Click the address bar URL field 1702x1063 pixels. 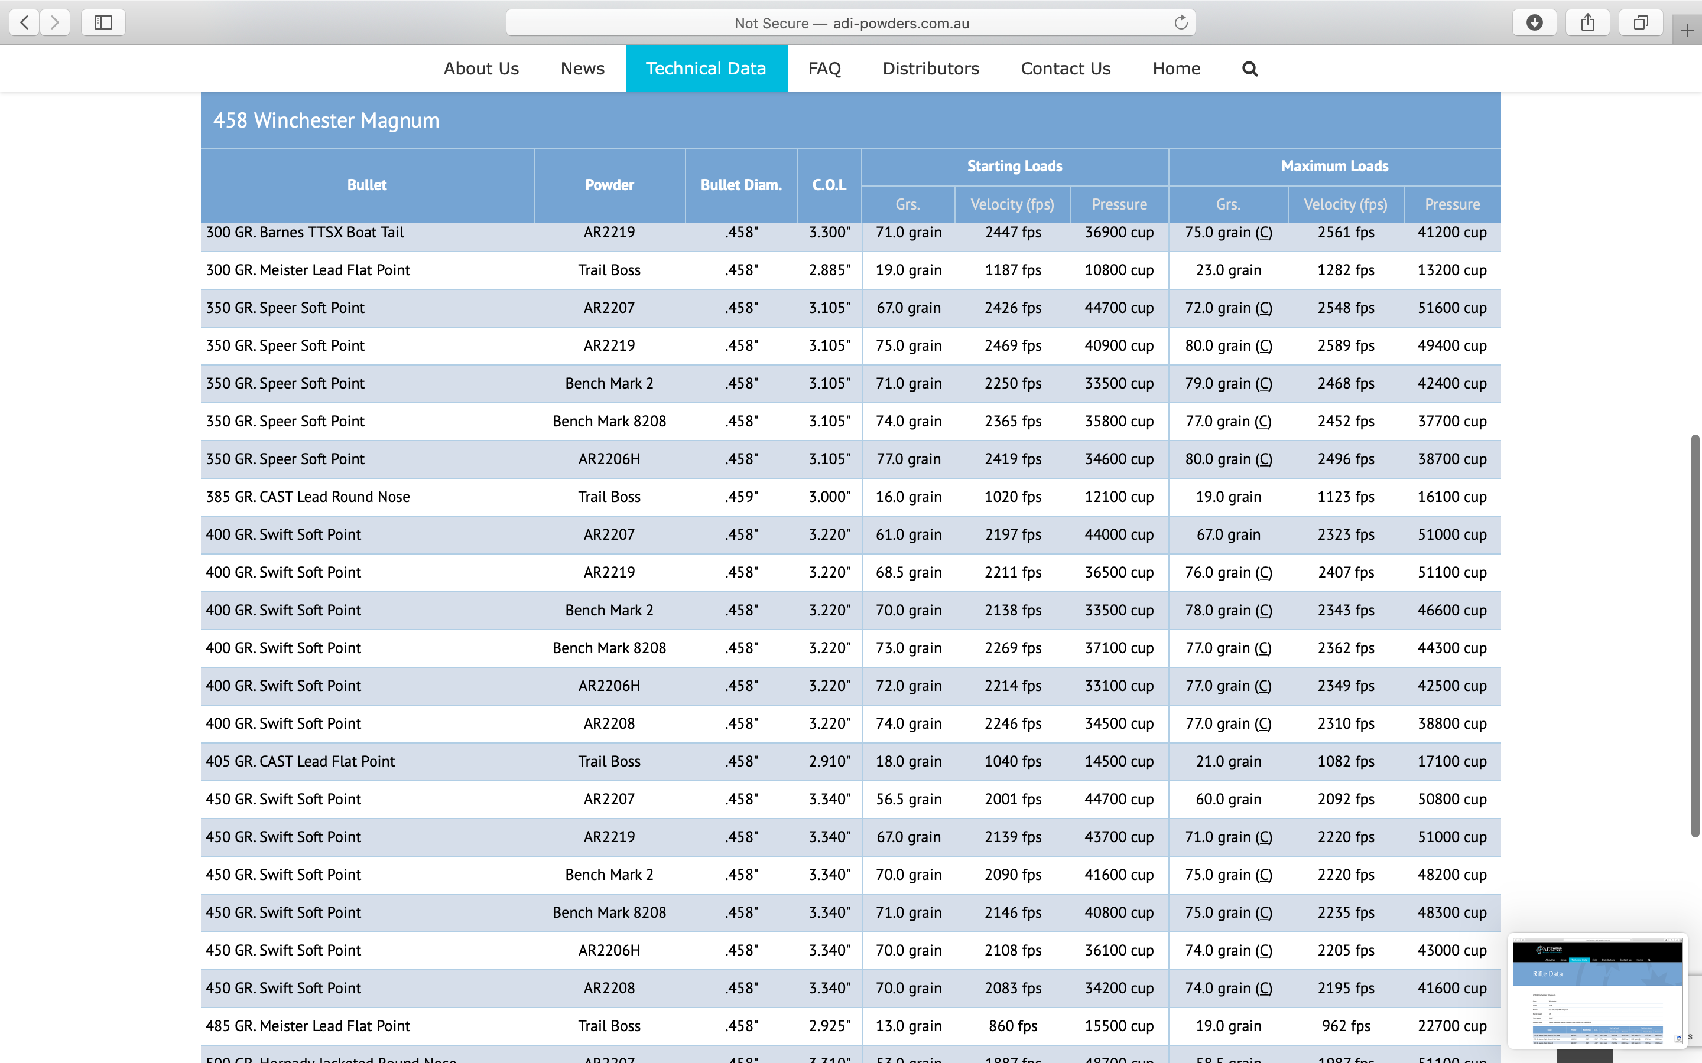851,23
